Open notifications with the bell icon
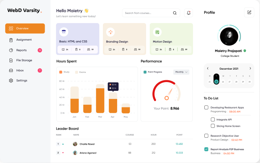The image size is (260, 163). 189,13
